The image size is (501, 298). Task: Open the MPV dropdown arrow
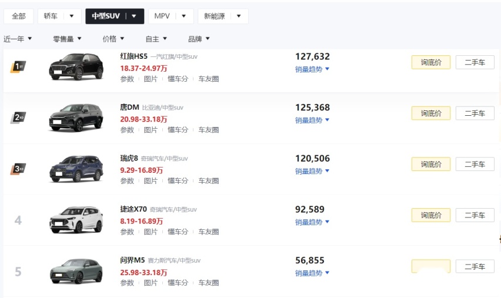click(x=183, y=16)
